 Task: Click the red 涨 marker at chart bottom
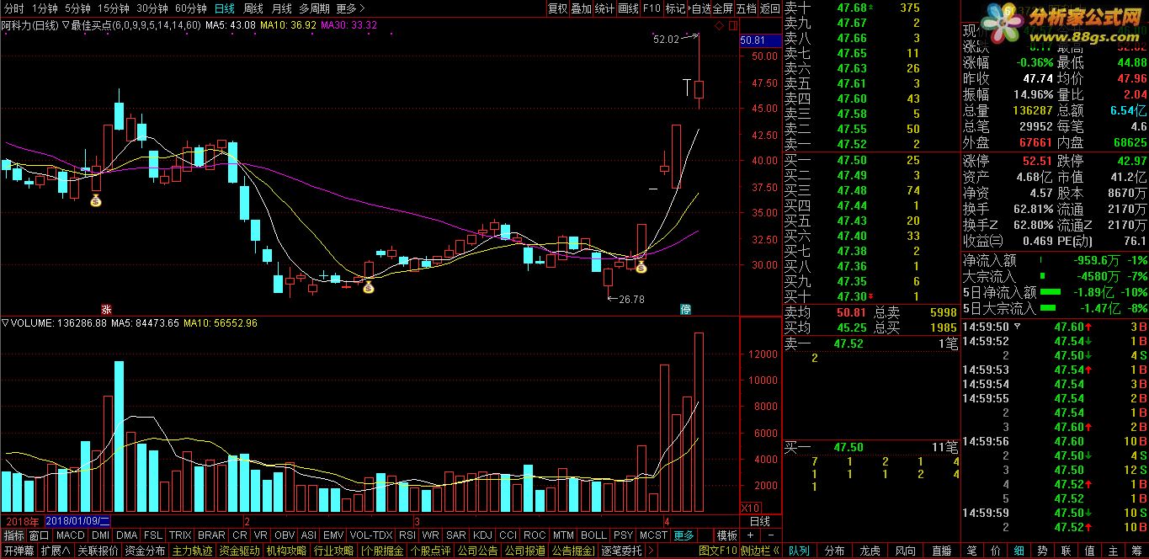(x=105, y=309)
